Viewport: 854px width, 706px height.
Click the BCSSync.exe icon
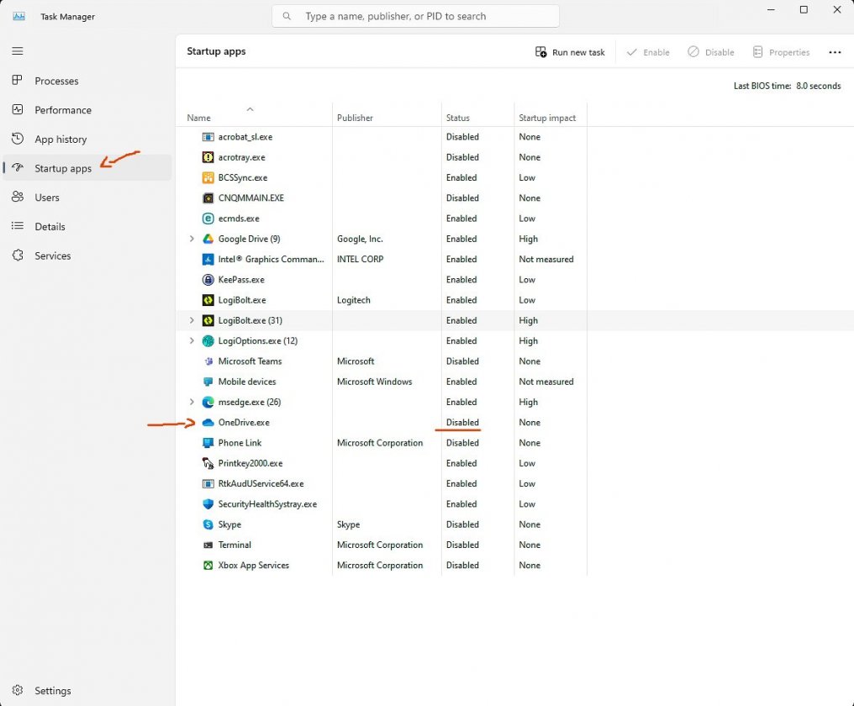click(208, 177)
